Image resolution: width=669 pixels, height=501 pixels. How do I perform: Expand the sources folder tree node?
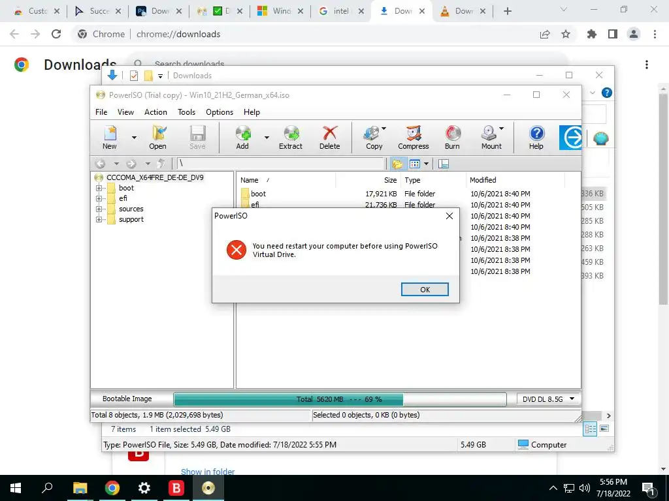[99, 209]
